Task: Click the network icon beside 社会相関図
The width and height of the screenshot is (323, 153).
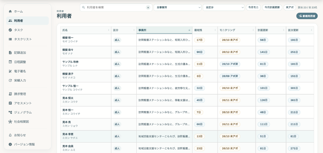Action: pyautogui.click(x=10, y=122)
